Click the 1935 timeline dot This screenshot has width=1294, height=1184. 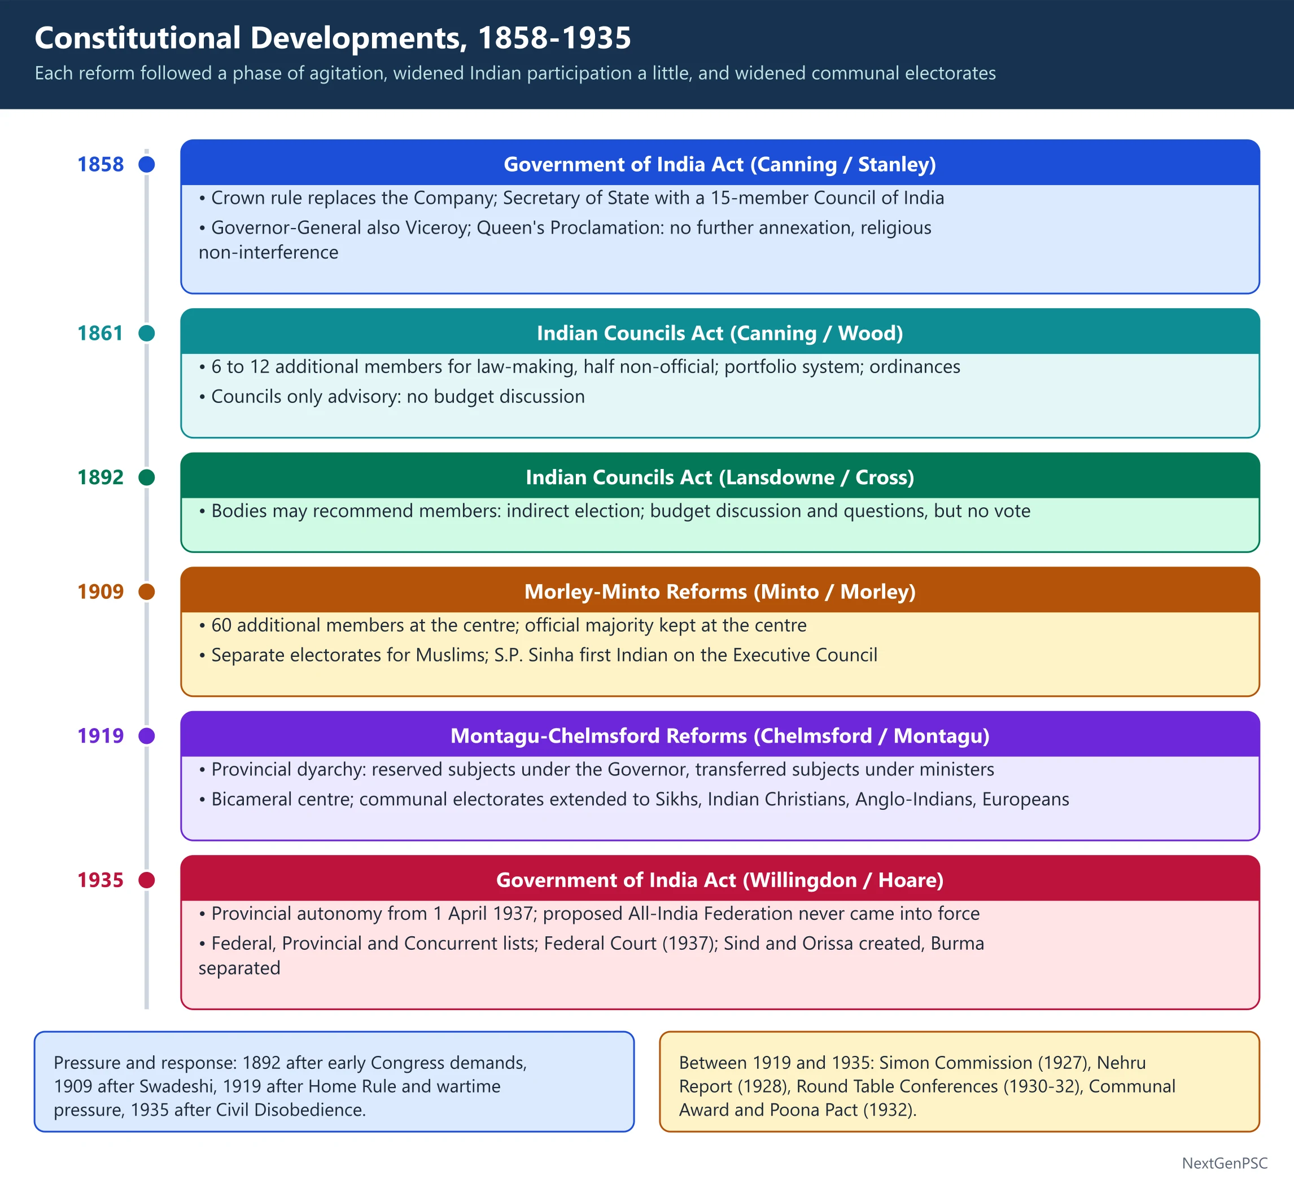[147, 880]
